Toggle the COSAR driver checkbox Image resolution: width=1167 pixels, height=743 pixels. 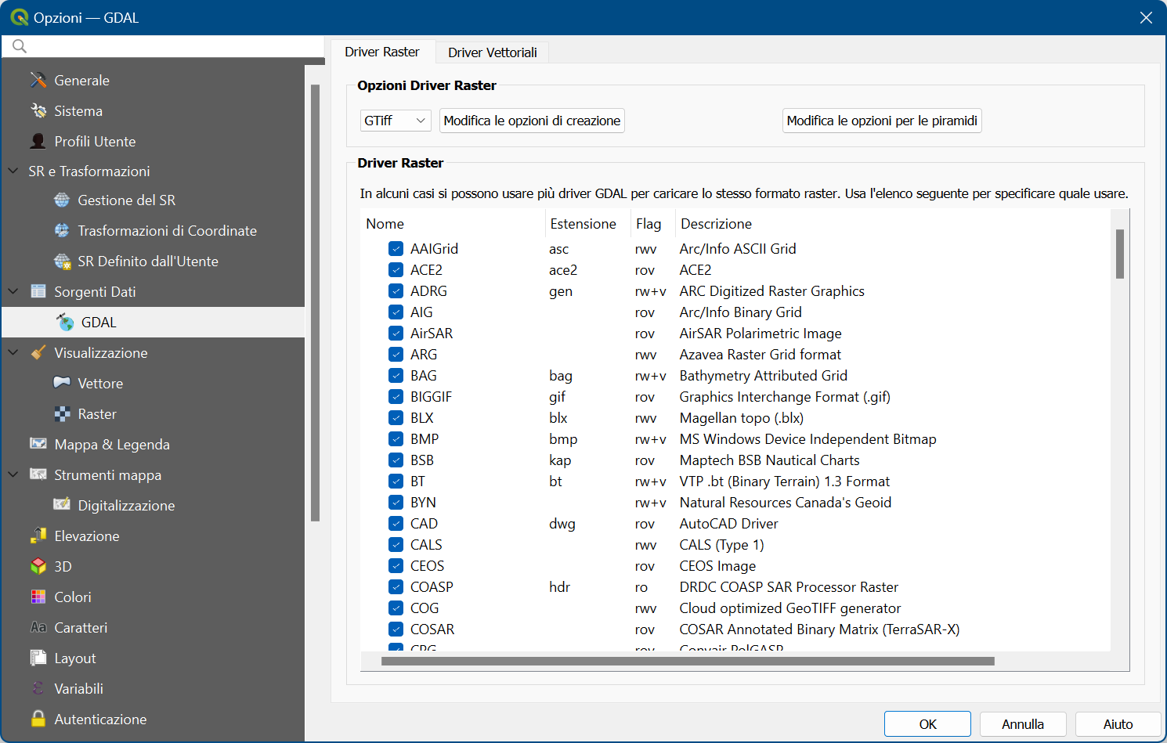click(396, 629)
